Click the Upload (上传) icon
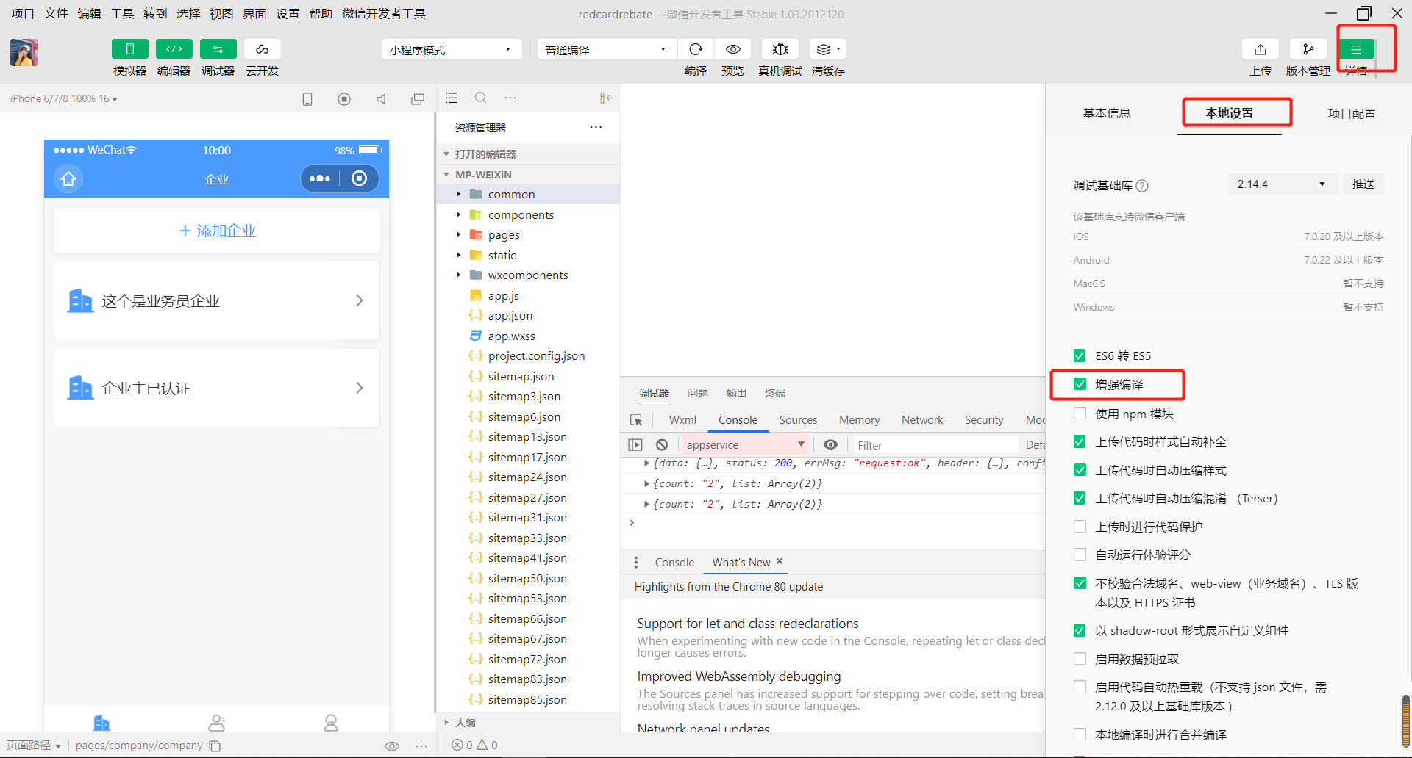1412x758 pixels. point(1261,49)
